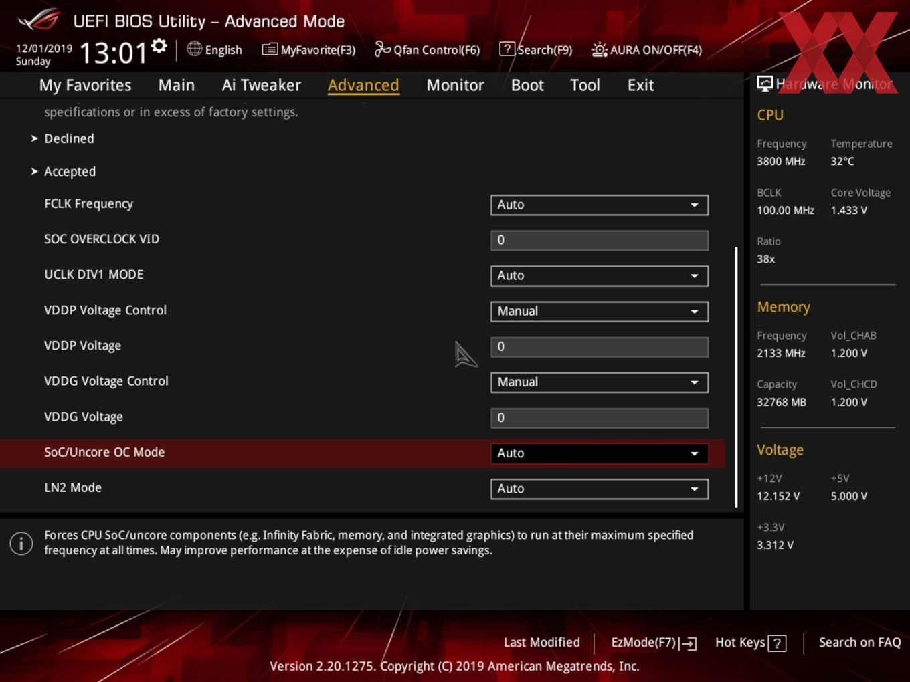The image size is (910, 682).
Task: Click the Memory Frequency 2133 MHz value
Action: (x=781, y=353)
